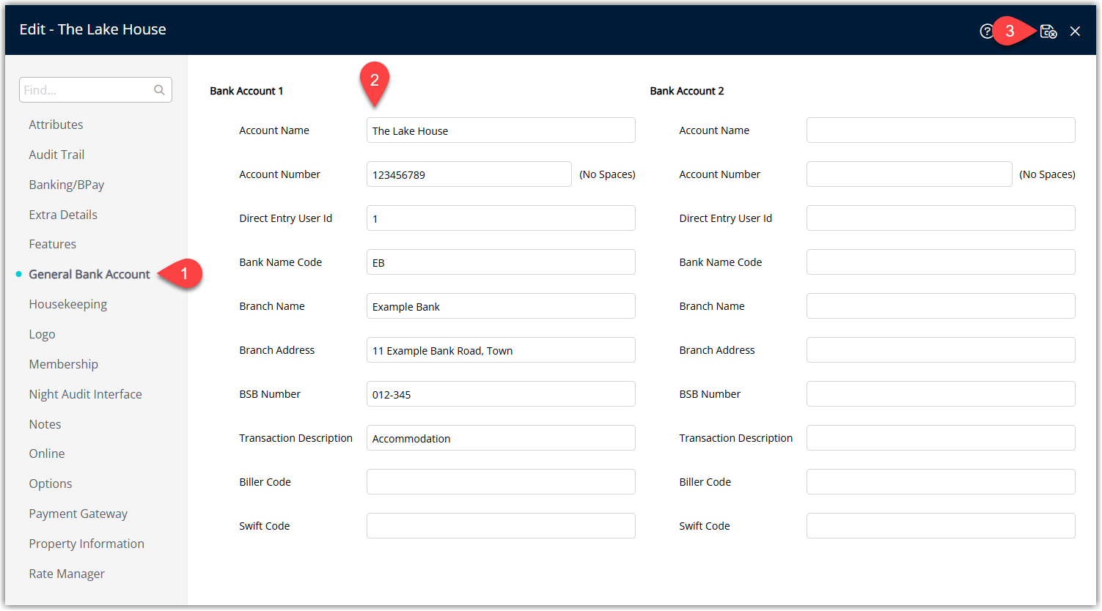Open the Audit Trail section
Viewport: 1102px width, 611px height.
[x=56, y=155]
